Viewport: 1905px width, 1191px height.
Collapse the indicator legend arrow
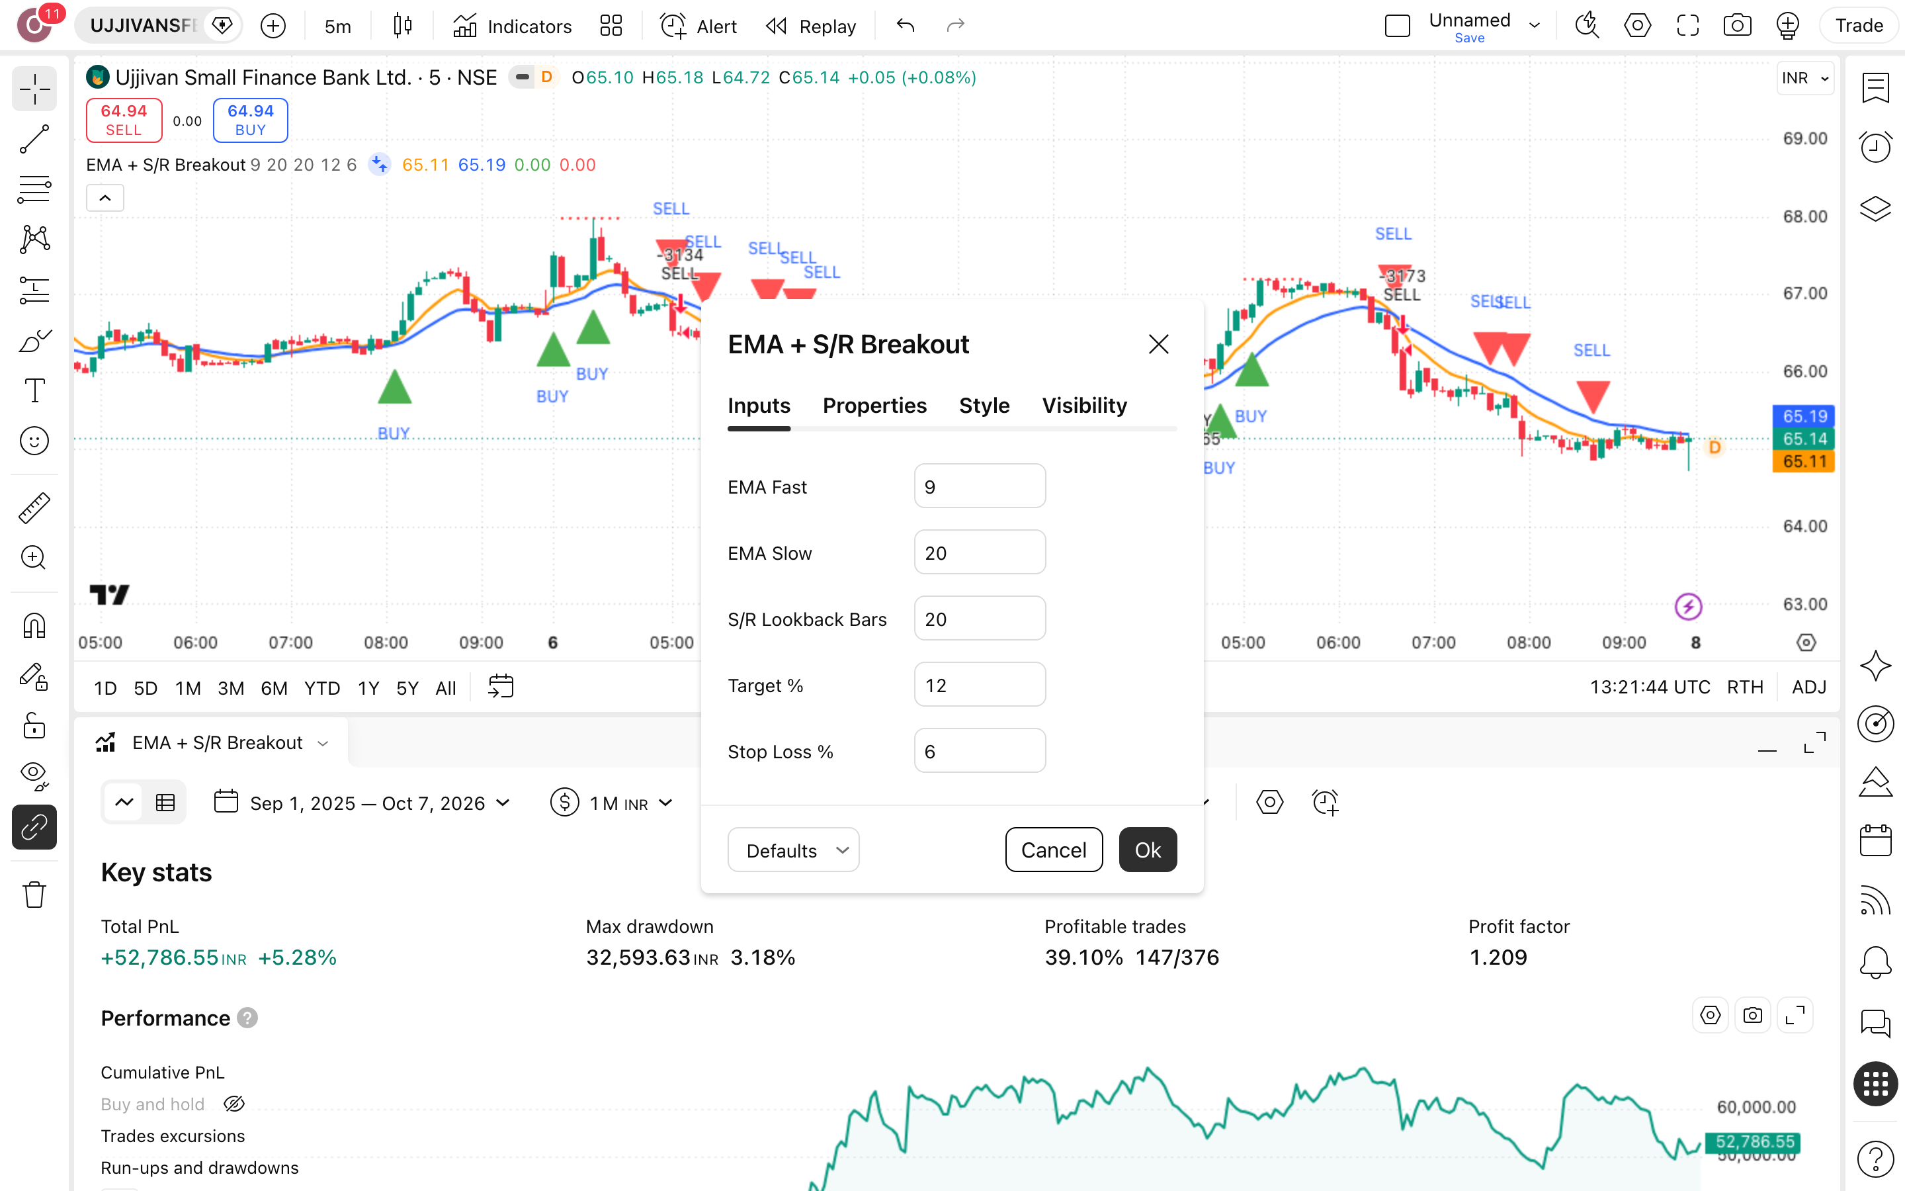coord(105,198)
